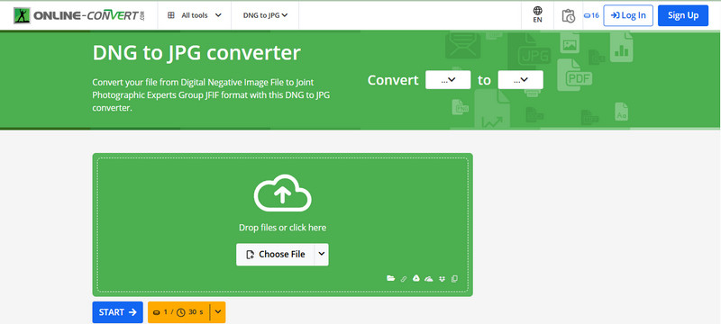Open the target format dropdown after 'to'

pos(521,80)
